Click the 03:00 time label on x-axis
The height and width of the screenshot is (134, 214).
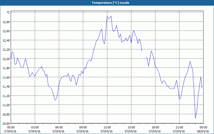tap(35, 128)
